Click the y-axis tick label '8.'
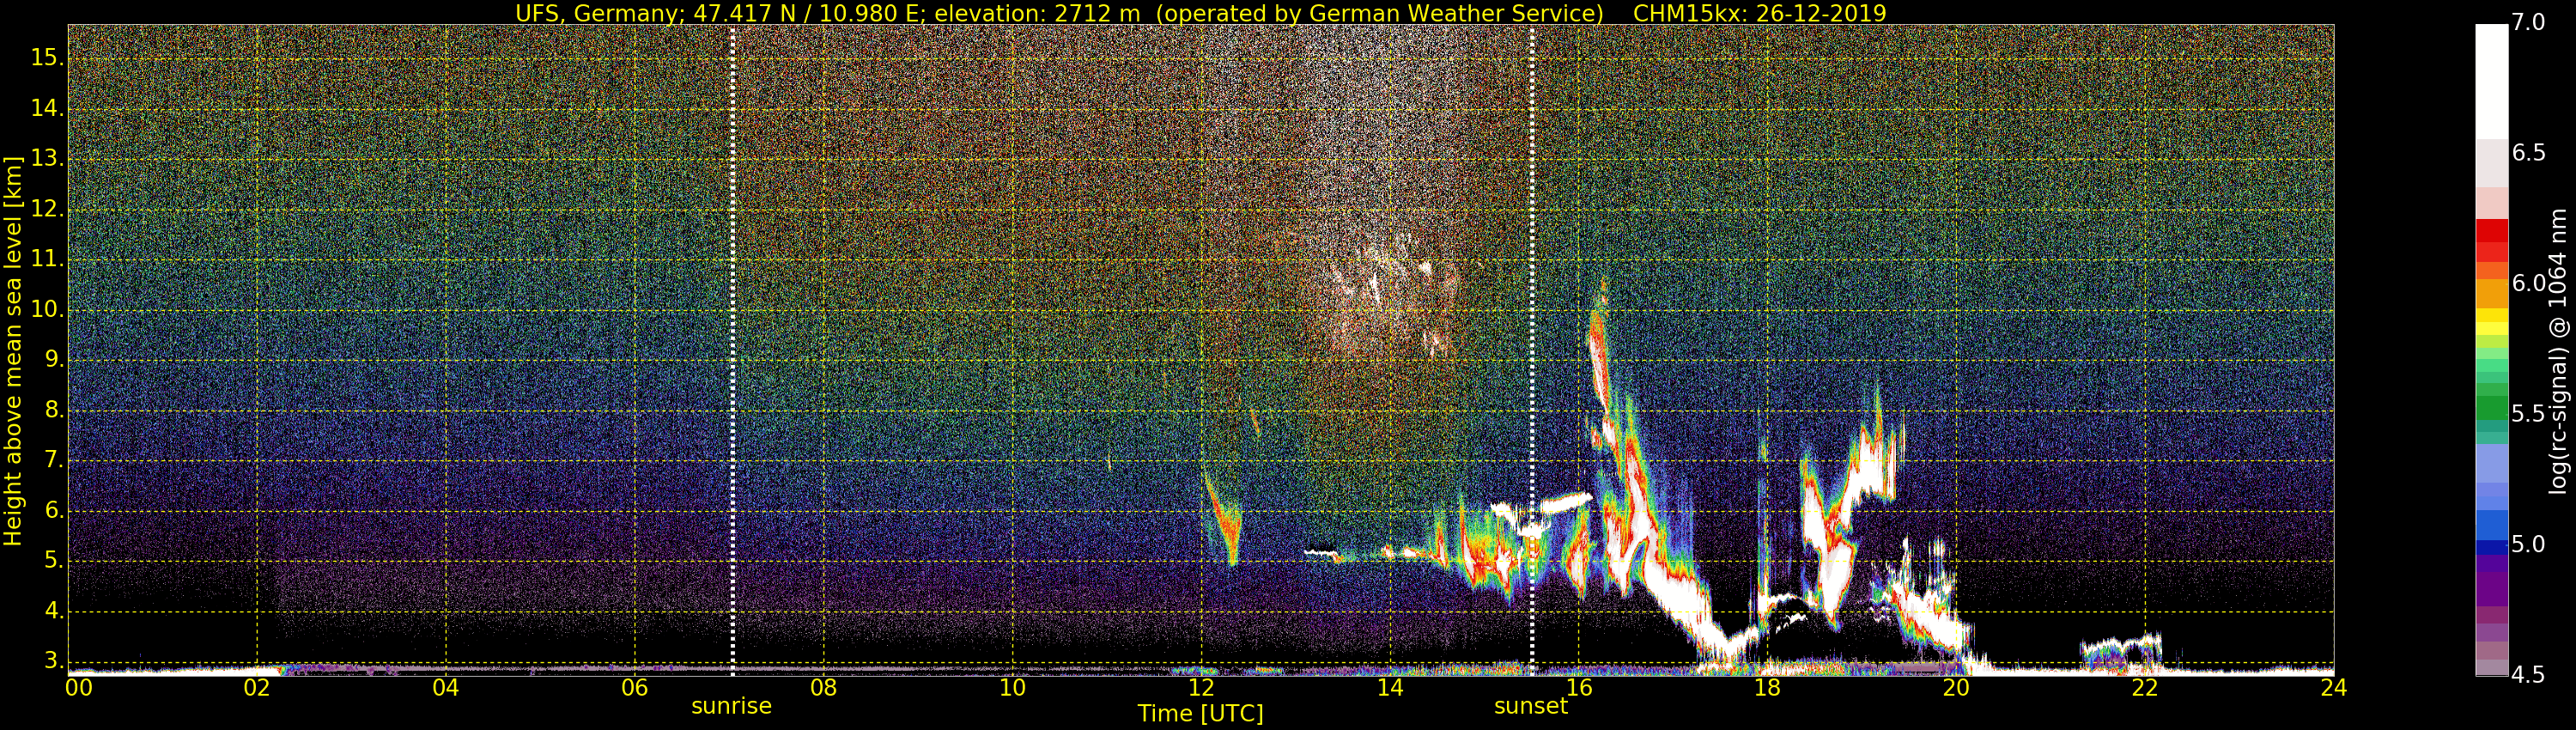The image size is (2576, 730). pos(54,410)
